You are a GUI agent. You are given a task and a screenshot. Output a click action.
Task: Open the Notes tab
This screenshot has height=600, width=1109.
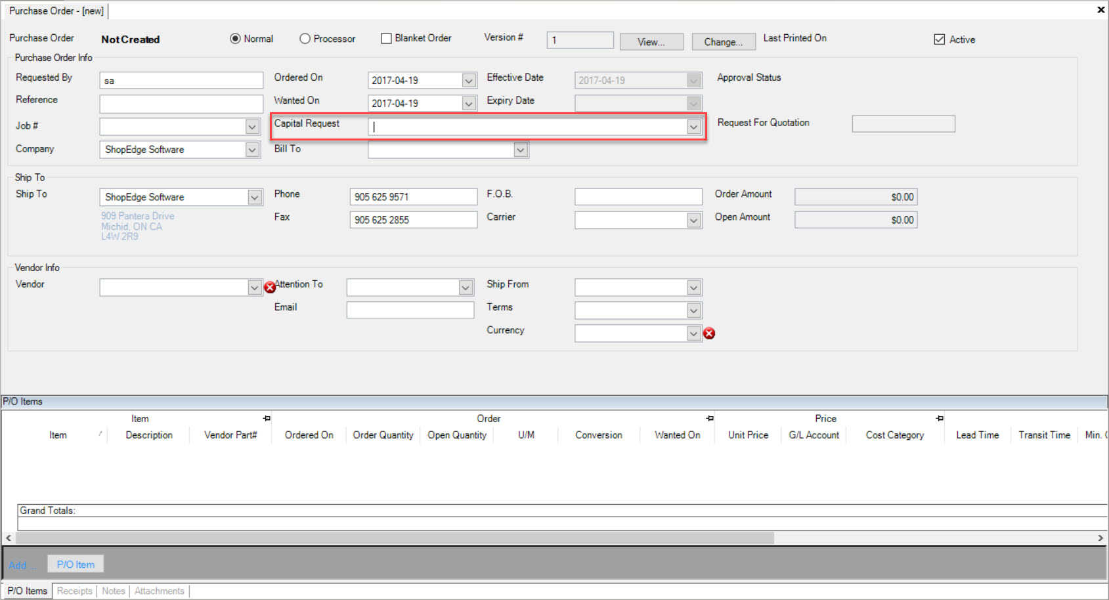tap(114, 591)
